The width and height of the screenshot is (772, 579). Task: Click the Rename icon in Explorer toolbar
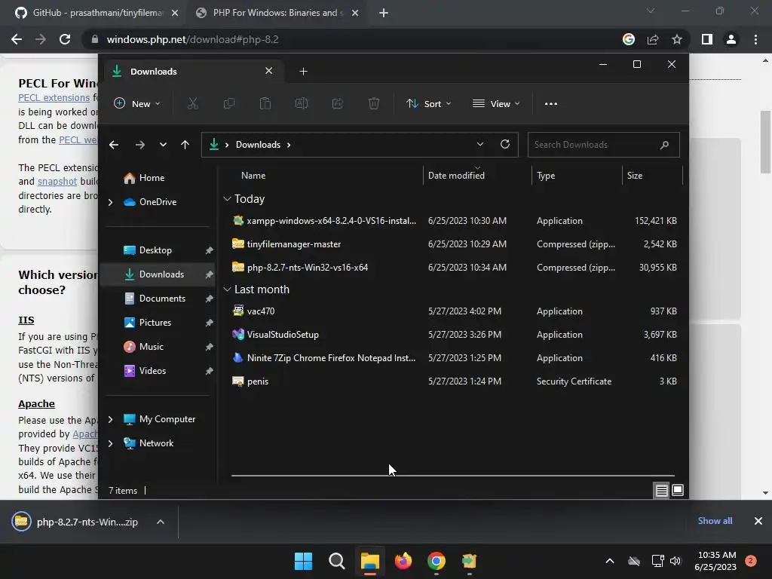tap(302, 103)
